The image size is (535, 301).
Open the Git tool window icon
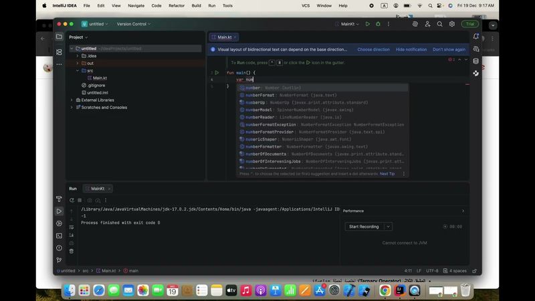tap(59, 260)
